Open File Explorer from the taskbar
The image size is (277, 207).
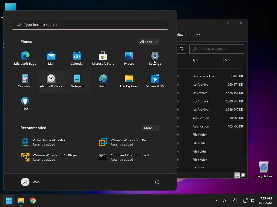click(21, 201)
